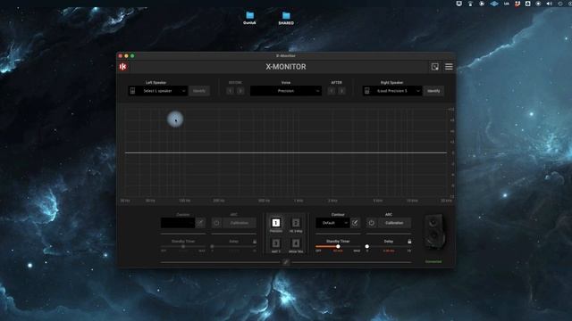The height and width of the screenshot is (321, 572).
Task: Click the edit contour icon on left speaker
Action: [x=200, y=223]
